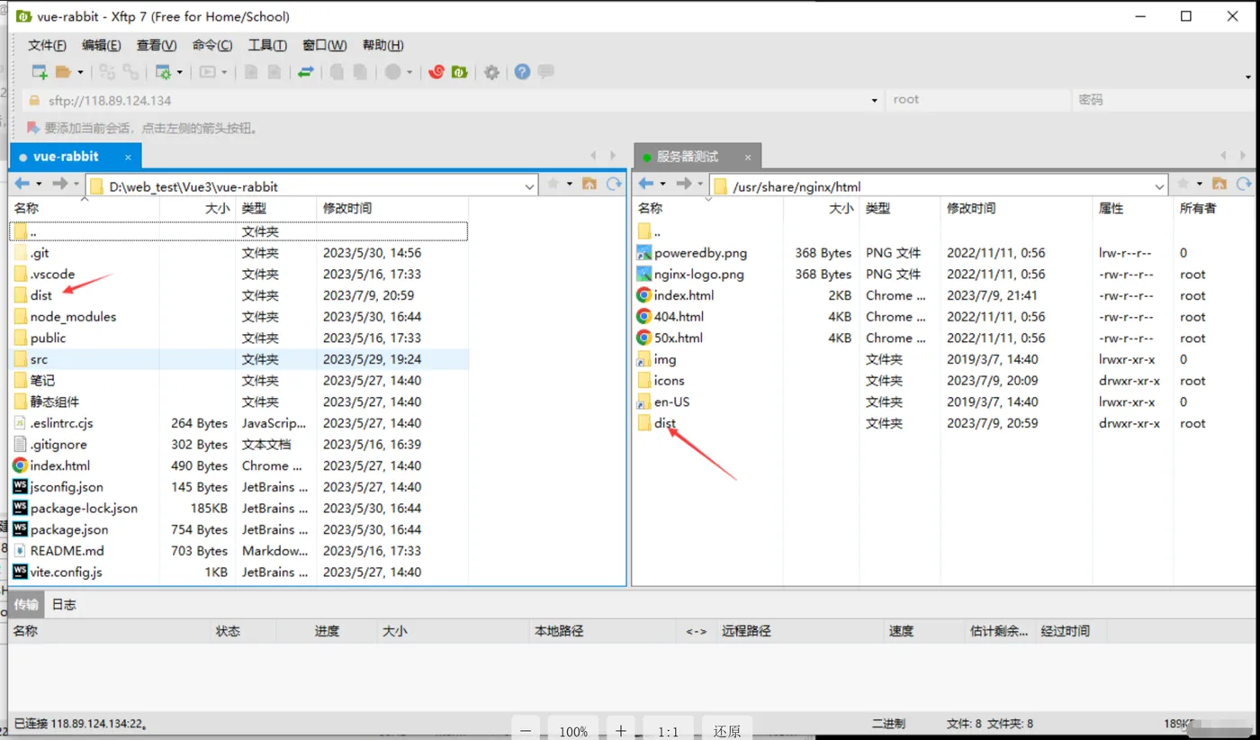
Task: Click the 还原 restore button
Action: pos(727,731)
